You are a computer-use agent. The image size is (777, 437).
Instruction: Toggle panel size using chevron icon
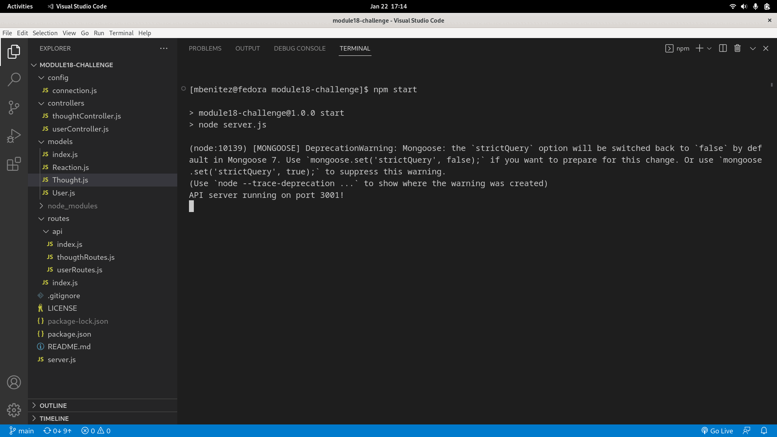tap(753, 48)
